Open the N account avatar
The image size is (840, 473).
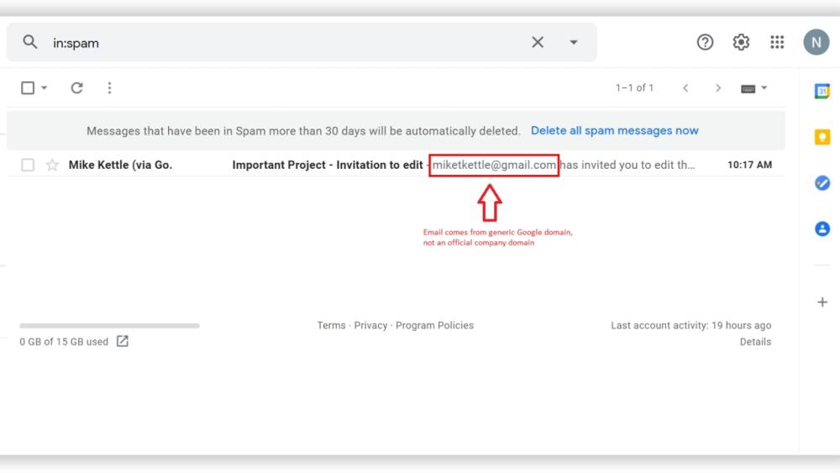point(816,42)
